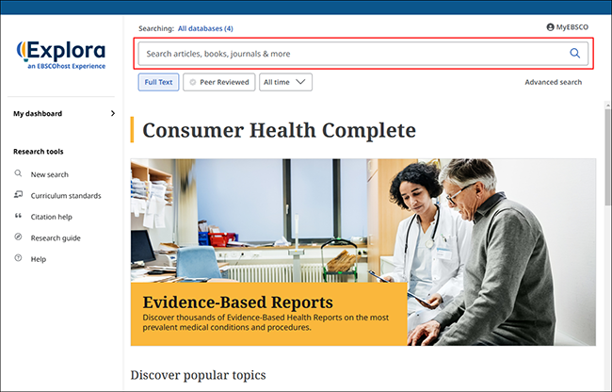Click the Citation help quote icon
Viewport: 612px width, 392px height.
(18, 216)
